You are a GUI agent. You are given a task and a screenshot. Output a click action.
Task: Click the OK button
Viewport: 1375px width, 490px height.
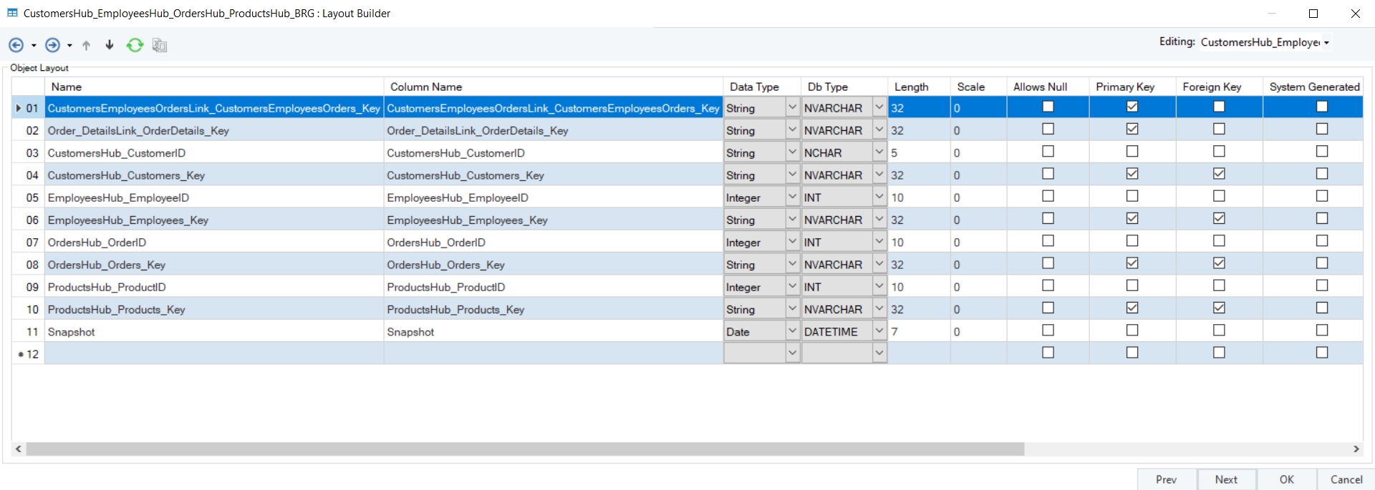coord(1286,479)
